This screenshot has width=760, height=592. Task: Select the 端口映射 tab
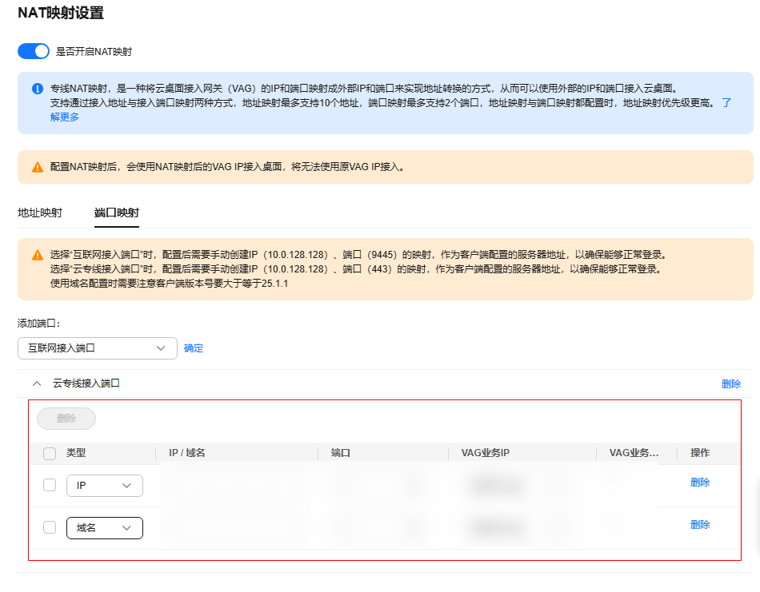[x=116, y=213]
